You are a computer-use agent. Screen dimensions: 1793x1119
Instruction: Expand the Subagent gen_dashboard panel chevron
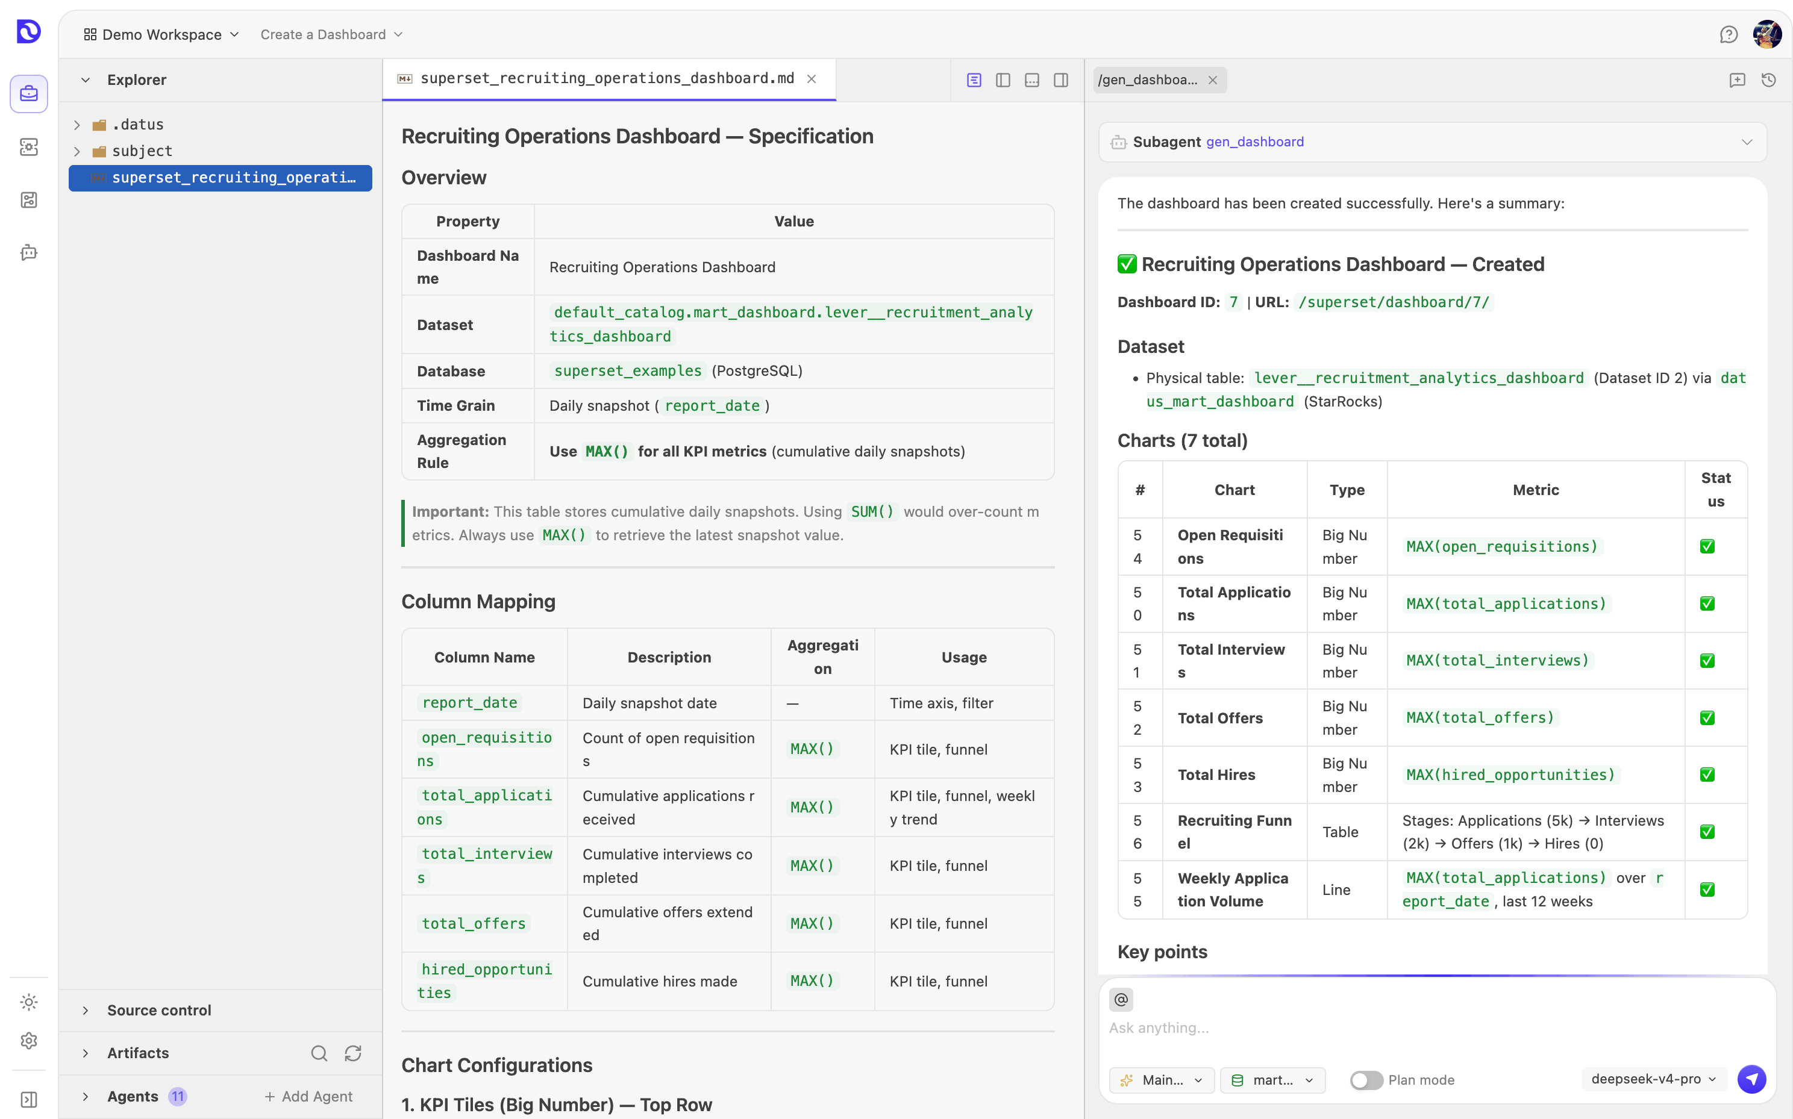click(1747, 142)
